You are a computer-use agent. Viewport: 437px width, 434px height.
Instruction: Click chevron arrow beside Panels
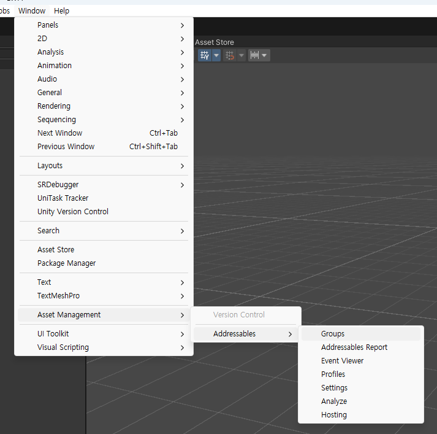click(182, 25)
